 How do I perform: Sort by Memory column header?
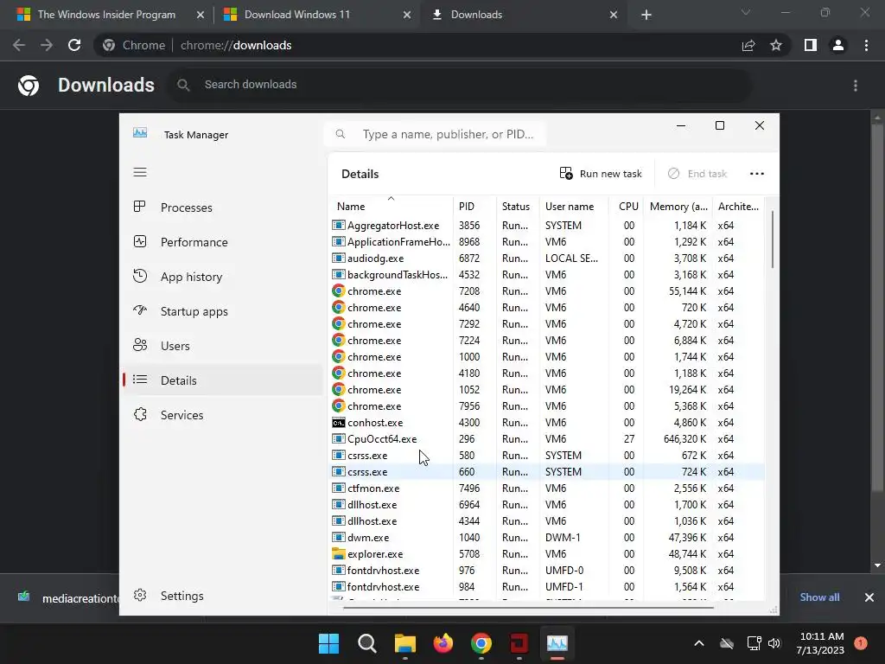click(x=678, y=206)
